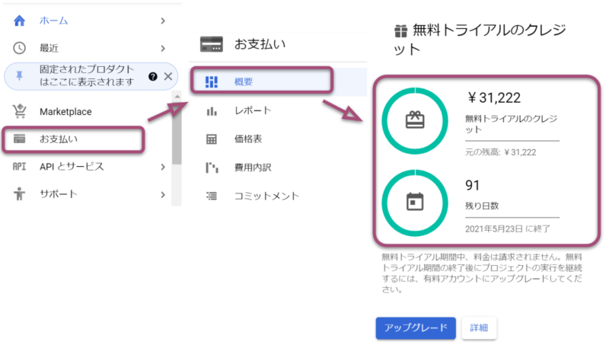Click the table icon beside 価格表
609x345 pixels.
click(212, 139)
